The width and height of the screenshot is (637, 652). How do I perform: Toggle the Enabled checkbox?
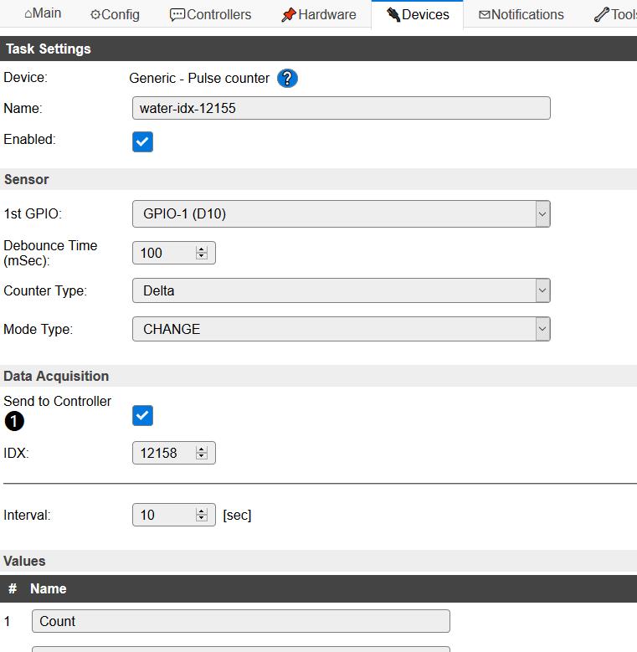[x=142, y=141]
